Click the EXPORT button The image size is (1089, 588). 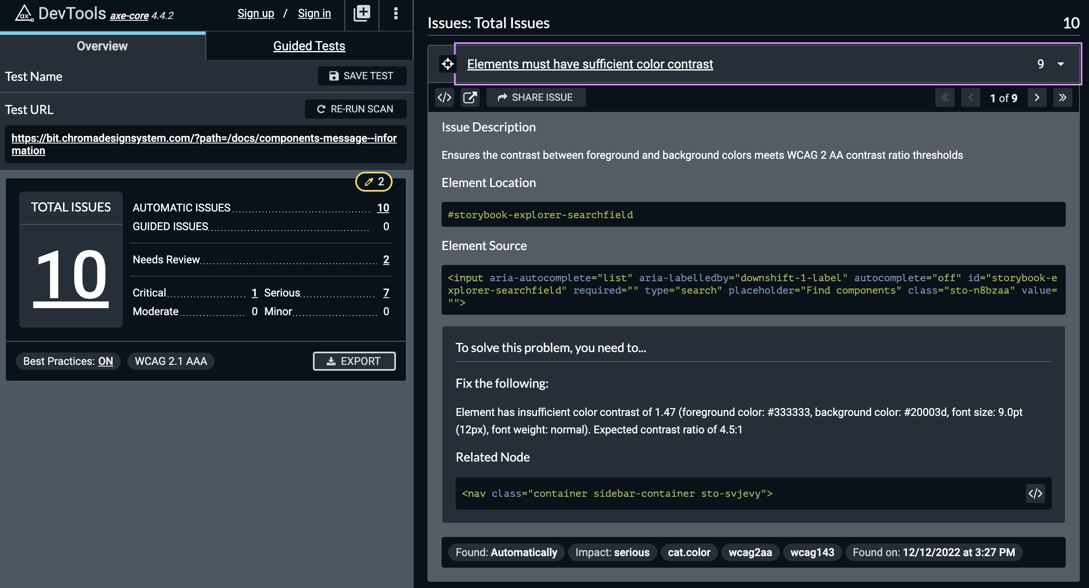pyautogui.click(x=354, y=361)
